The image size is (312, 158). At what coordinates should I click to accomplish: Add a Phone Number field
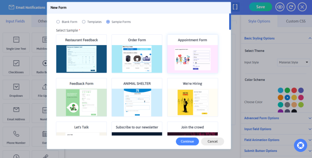pyautogui.click(x=16, y=137)
